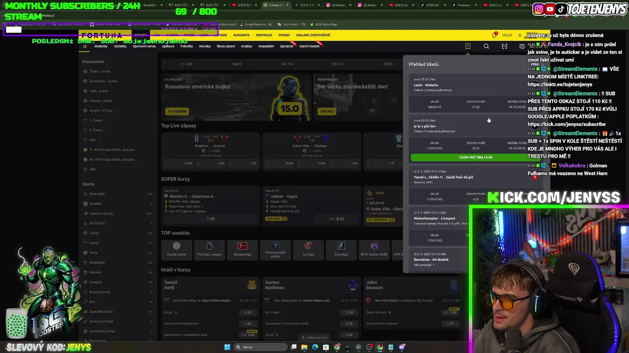Open PROMO in top menu
Image resolution: width=629 pixels, height=353 pixels.
point(284,35)
